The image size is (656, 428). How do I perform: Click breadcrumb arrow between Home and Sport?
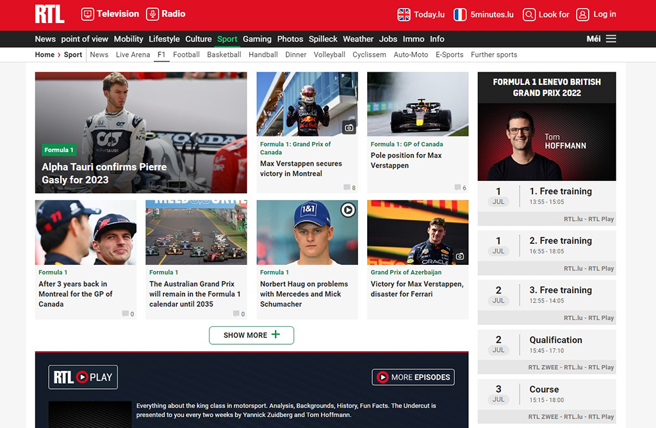59,55
